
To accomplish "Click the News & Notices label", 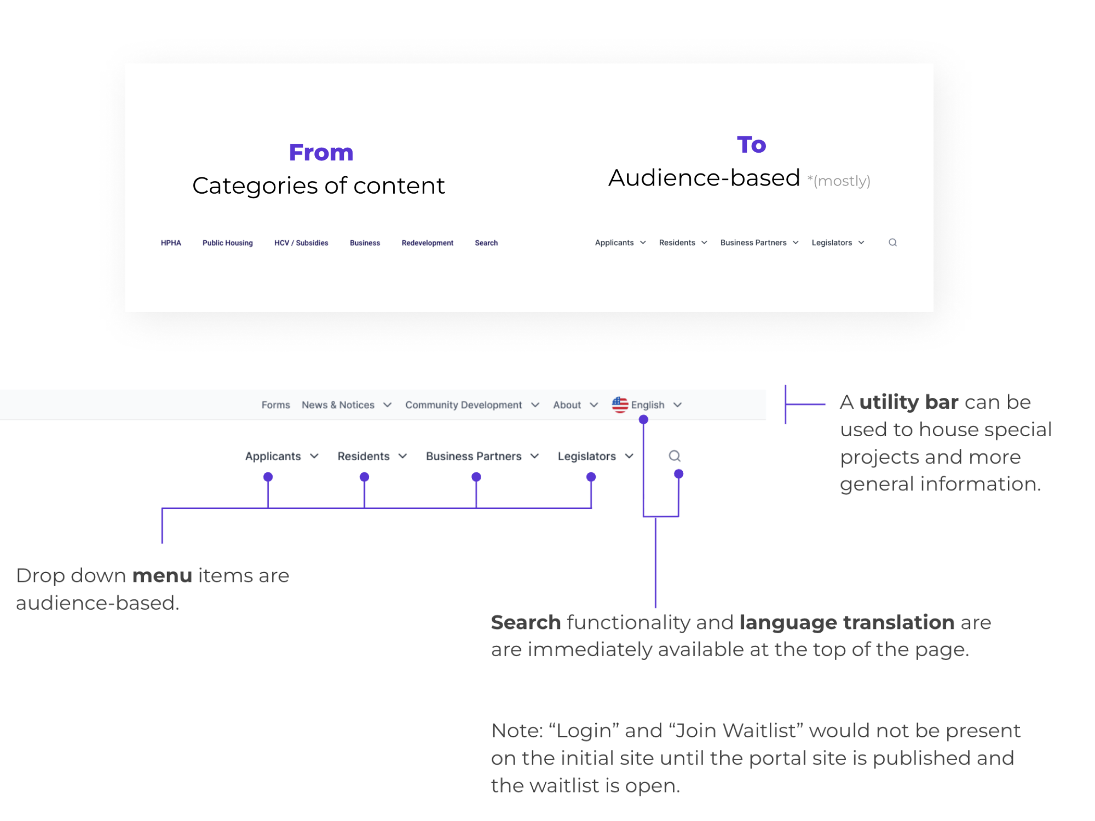I will point(338,405).
